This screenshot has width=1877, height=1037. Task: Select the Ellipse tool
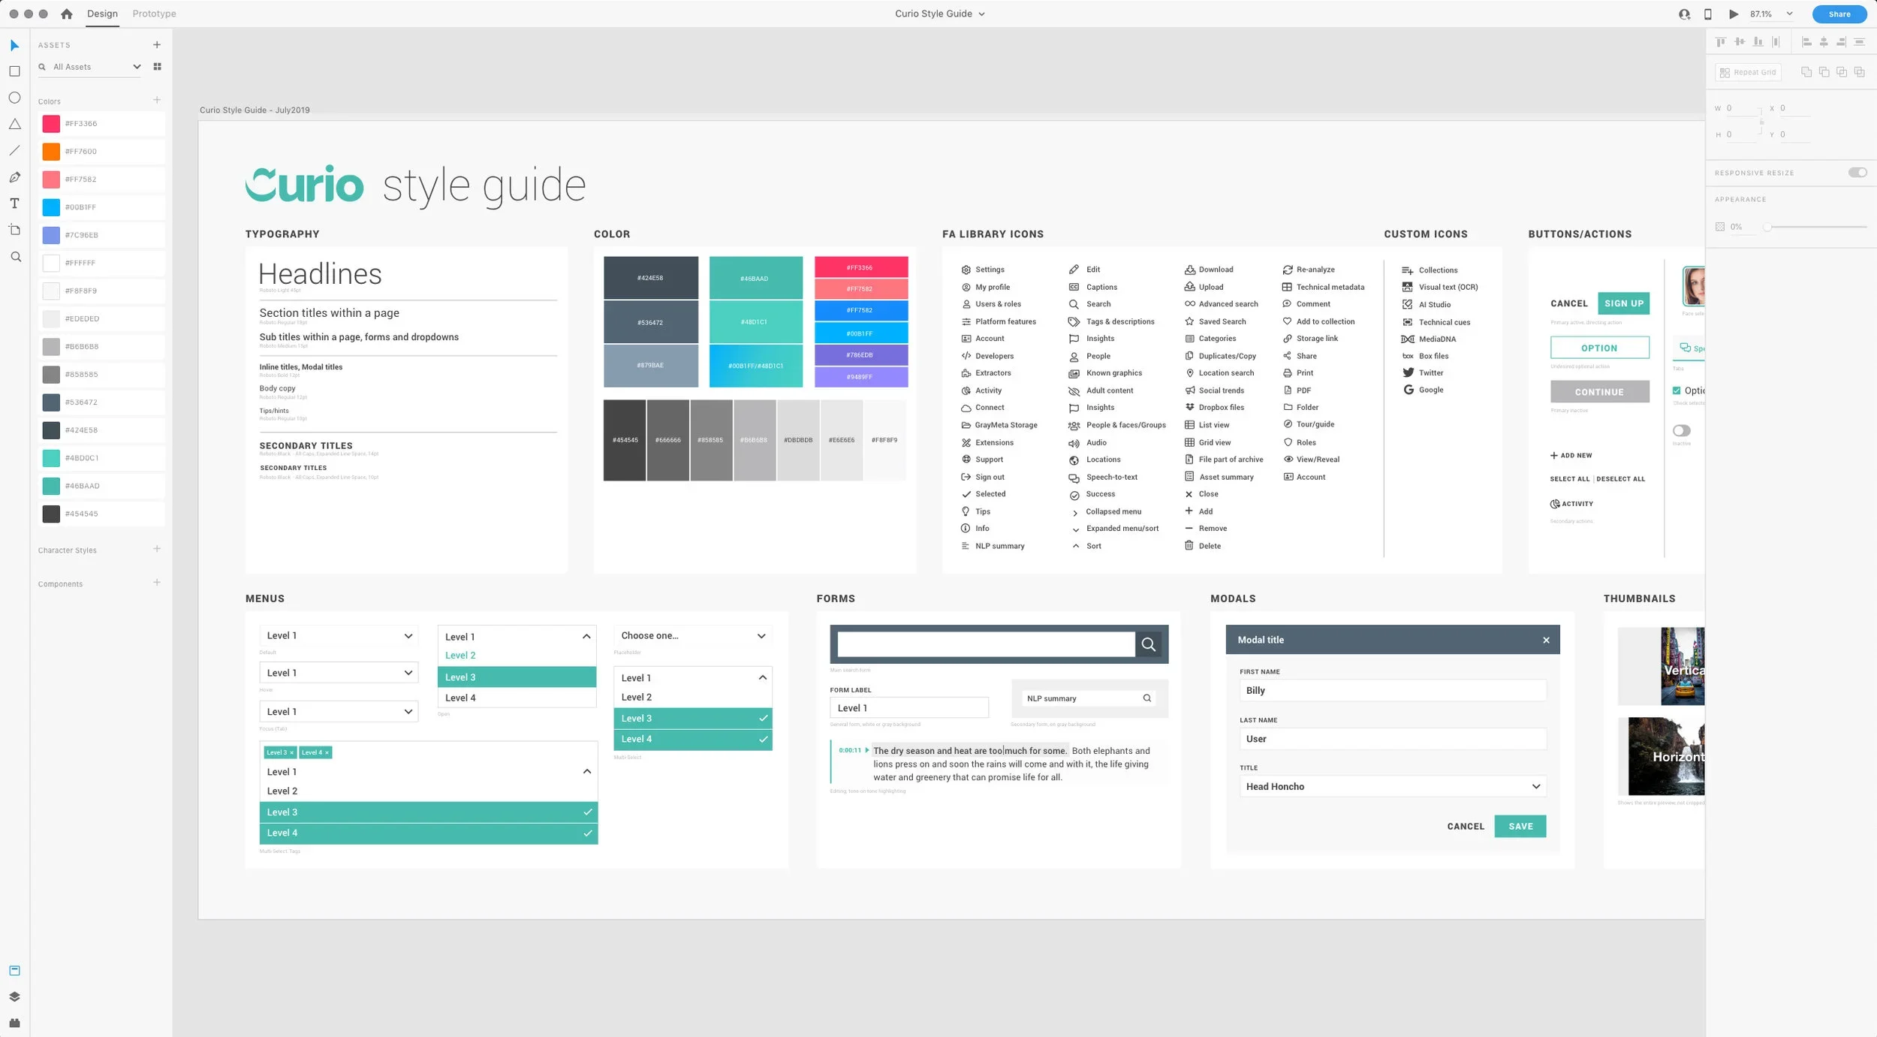(14, 98)
